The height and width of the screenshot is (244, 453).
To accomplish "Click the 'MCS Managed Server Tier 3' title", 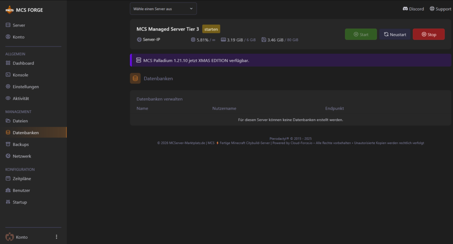I will [168, 29].
